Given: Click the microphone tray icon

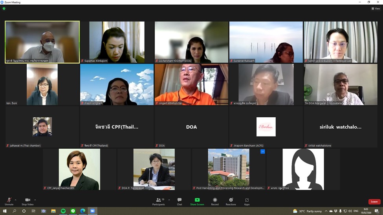Looking at the screenshot, I should (340, 211).
